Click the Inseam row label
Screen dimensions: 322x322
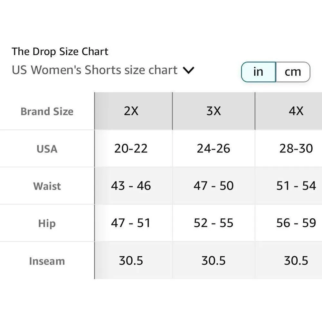[x=47, y=261]
